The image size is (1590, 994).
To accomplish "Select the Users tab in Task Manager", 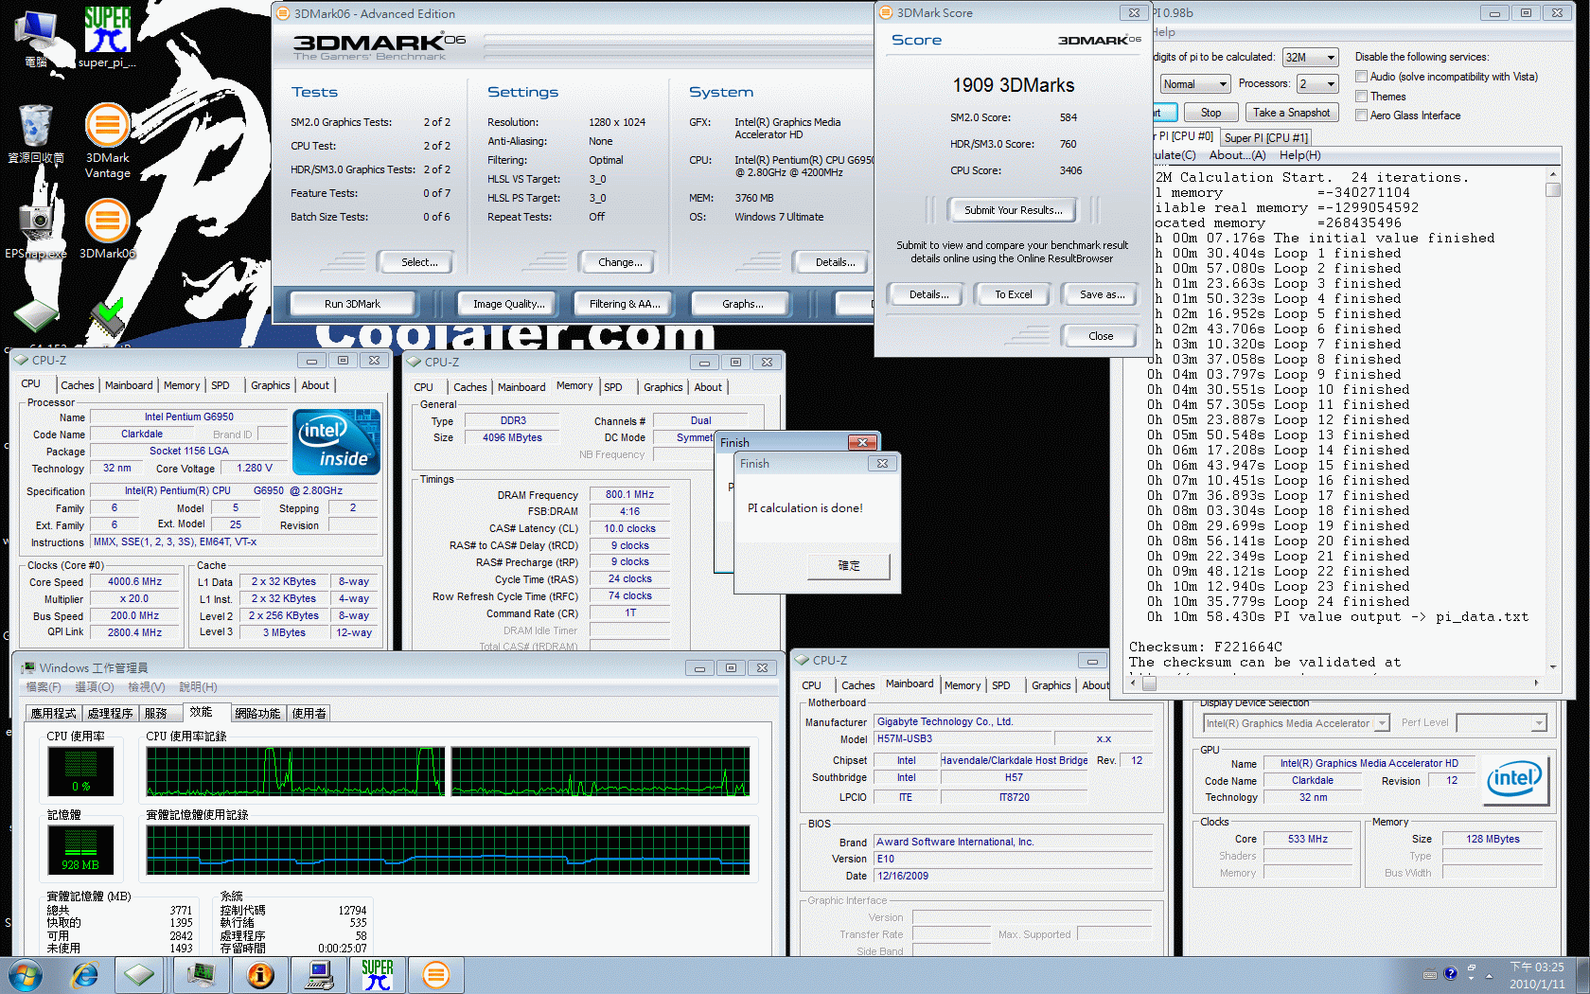I will click(x=309, y=714).
